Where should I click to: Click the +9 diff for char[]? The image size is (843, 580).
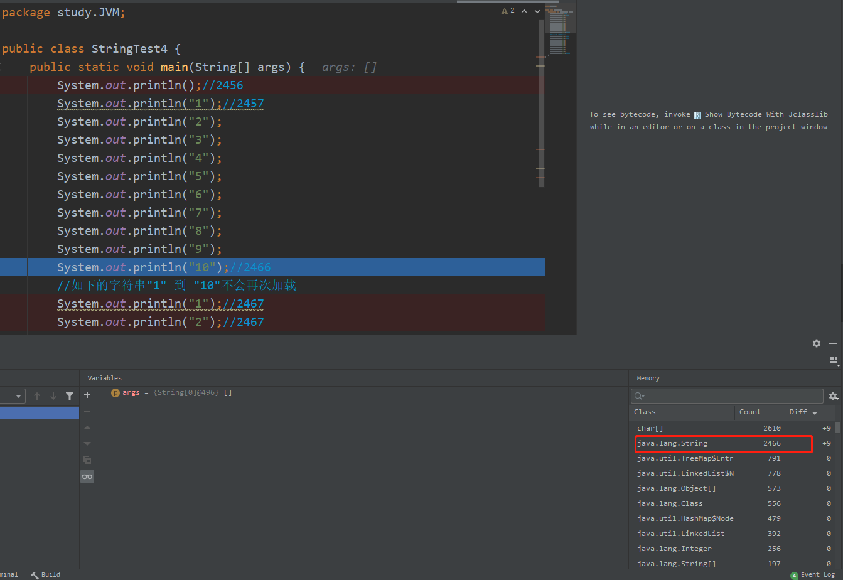pyautogui.click(x=826, y=428)
